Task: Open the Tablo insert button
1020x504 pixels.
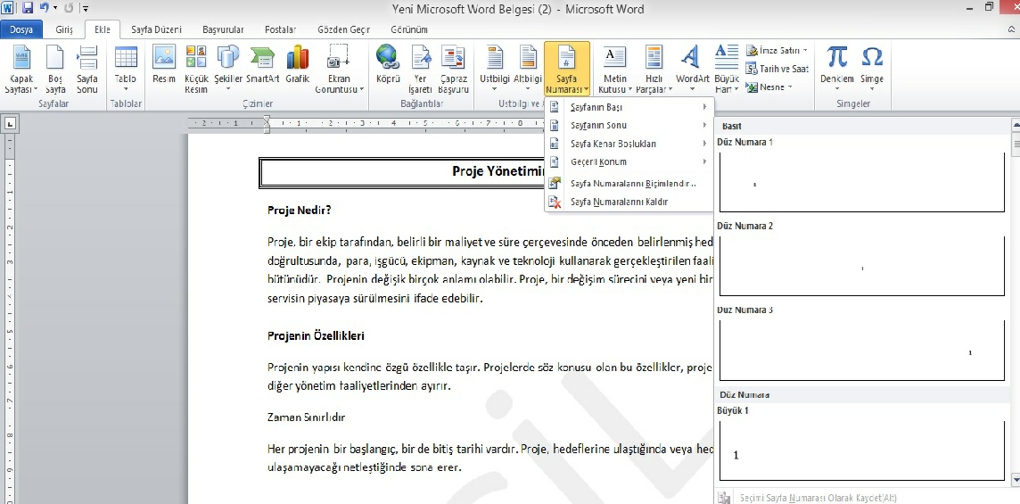Action: click(x=126, y=70)
